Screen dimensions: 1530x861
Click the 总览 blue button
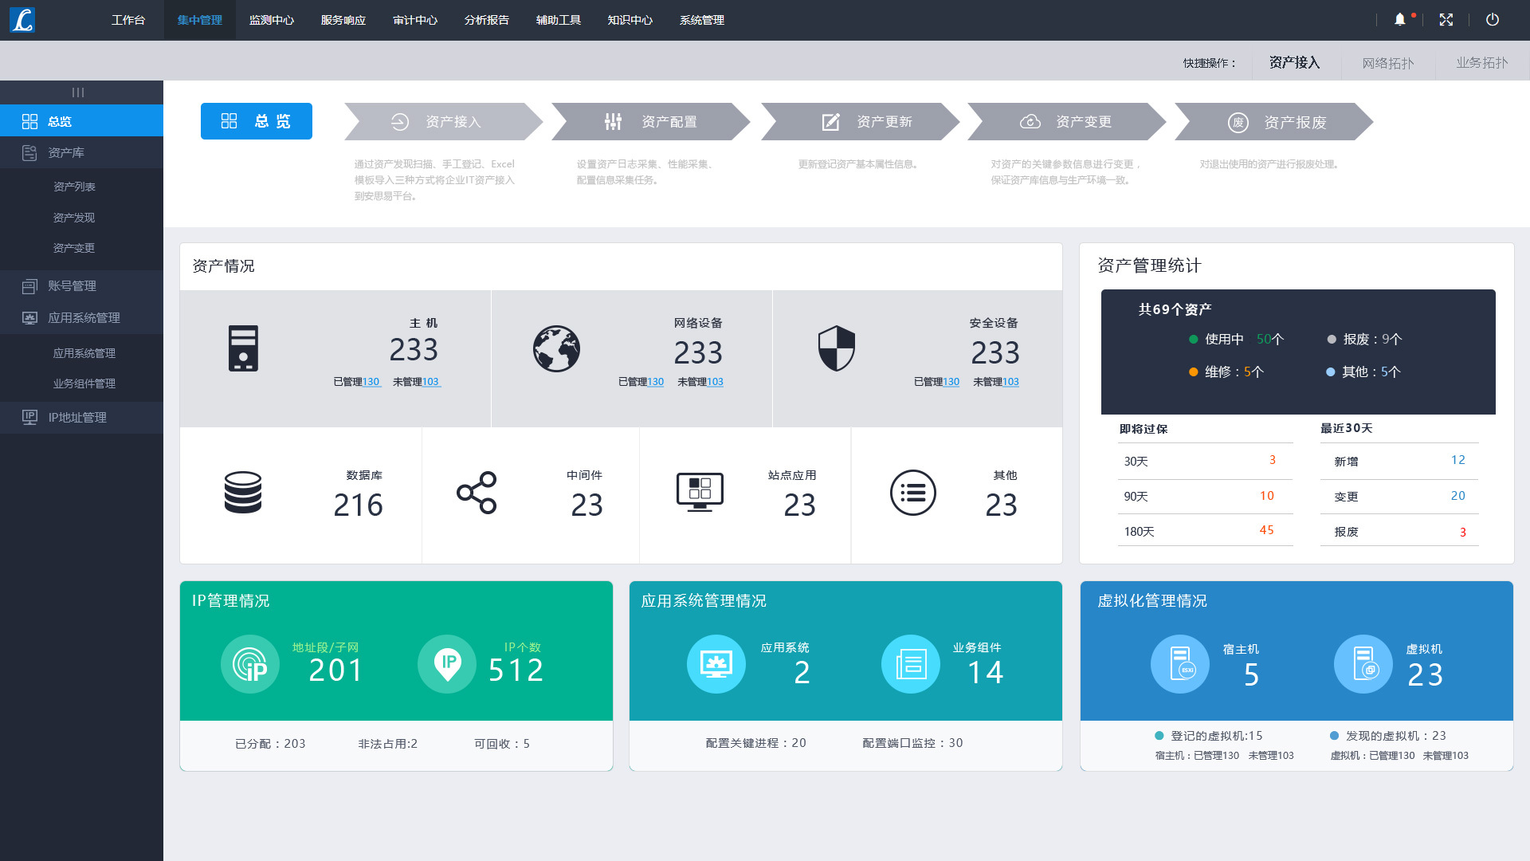click(256, 121)
